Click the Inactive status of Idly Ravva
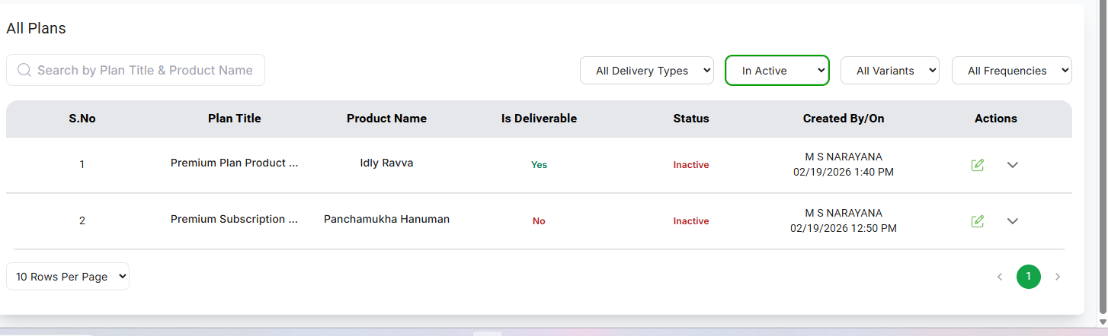The height and width of the screenshot is (336, 1108). (690, 165)
